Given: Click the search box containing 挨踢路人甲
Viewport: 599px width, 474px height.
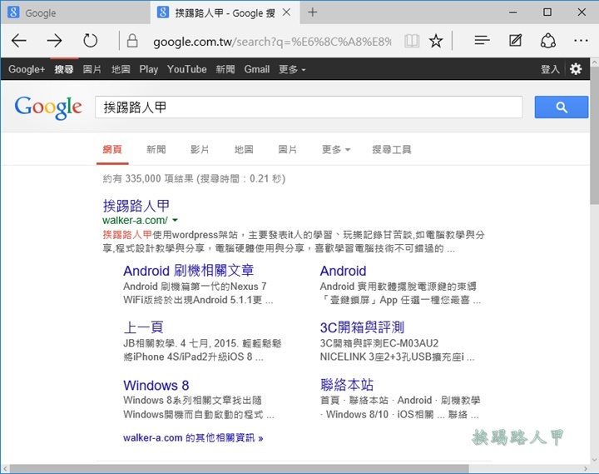Looking at the screenshot, I should coord(309,107).
